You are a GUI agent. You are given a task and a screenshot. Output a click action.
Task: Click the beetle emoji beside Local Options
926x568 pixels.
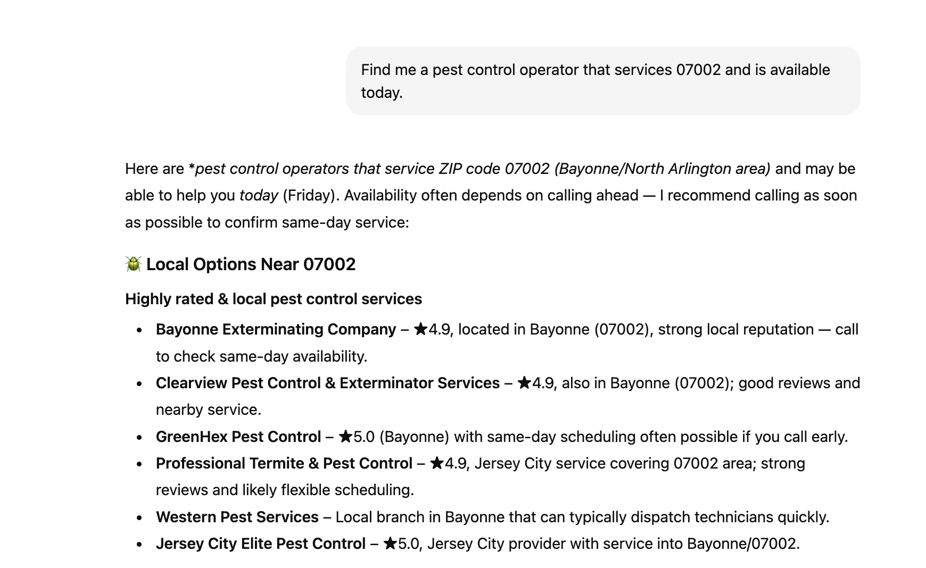(133, 264)
